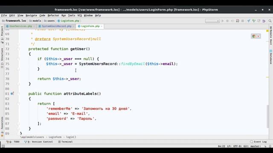Toggle the doc comment fold marker at line 71
The height and width of the screenshot is (153, 273).
click(18, 44)
